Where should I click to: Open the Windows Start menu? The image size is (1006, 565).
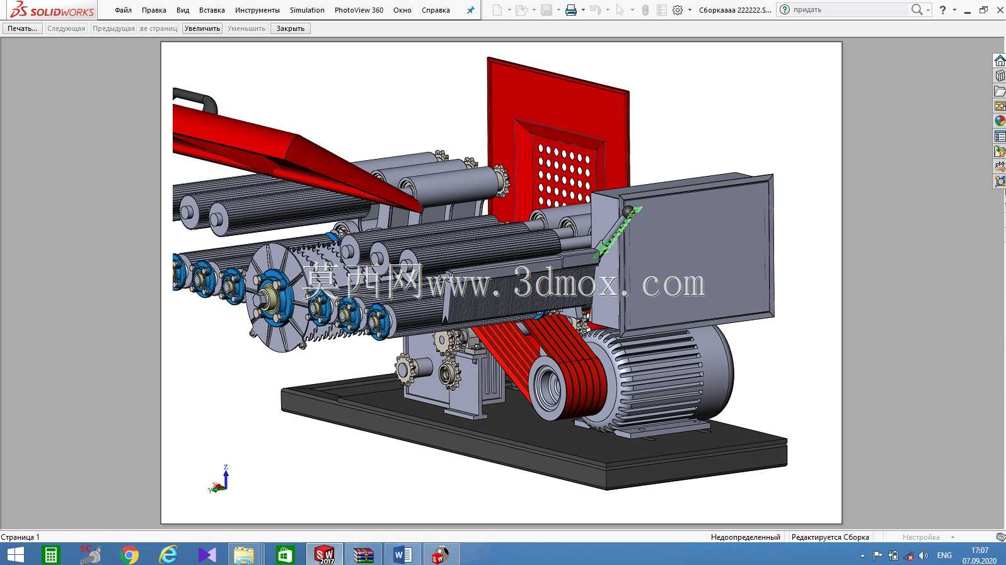[x=15, y=555]
